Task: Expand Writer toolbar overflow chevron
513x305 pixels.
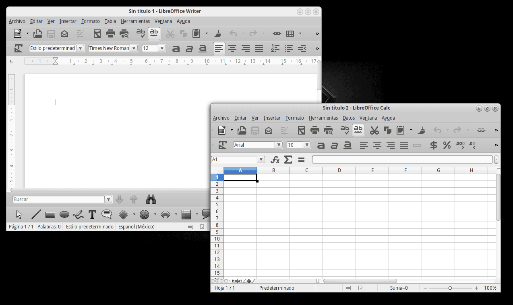Action: (x=317, y=34)
